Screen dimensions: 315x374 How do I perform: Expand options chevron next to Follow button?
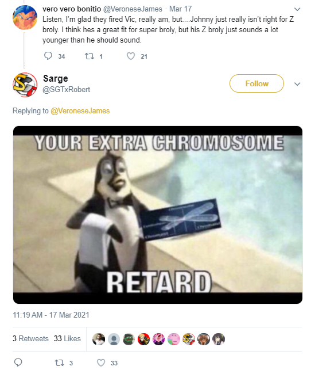(297, 84)
